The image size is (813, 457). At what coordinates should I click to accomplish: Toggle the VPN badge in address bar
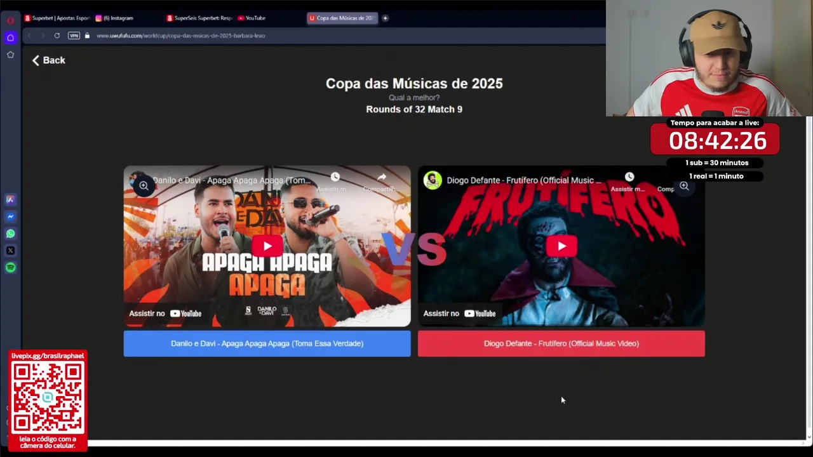pos(74,36)
